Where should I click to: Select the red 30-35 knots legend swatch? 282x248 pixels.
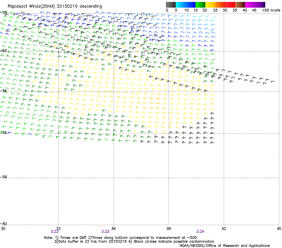click(230, 5)
